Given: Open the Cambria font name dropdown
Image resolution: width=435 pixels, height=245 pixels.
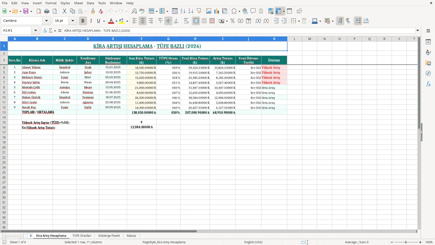Looking at the screenshot, I should tap(46, 21).
